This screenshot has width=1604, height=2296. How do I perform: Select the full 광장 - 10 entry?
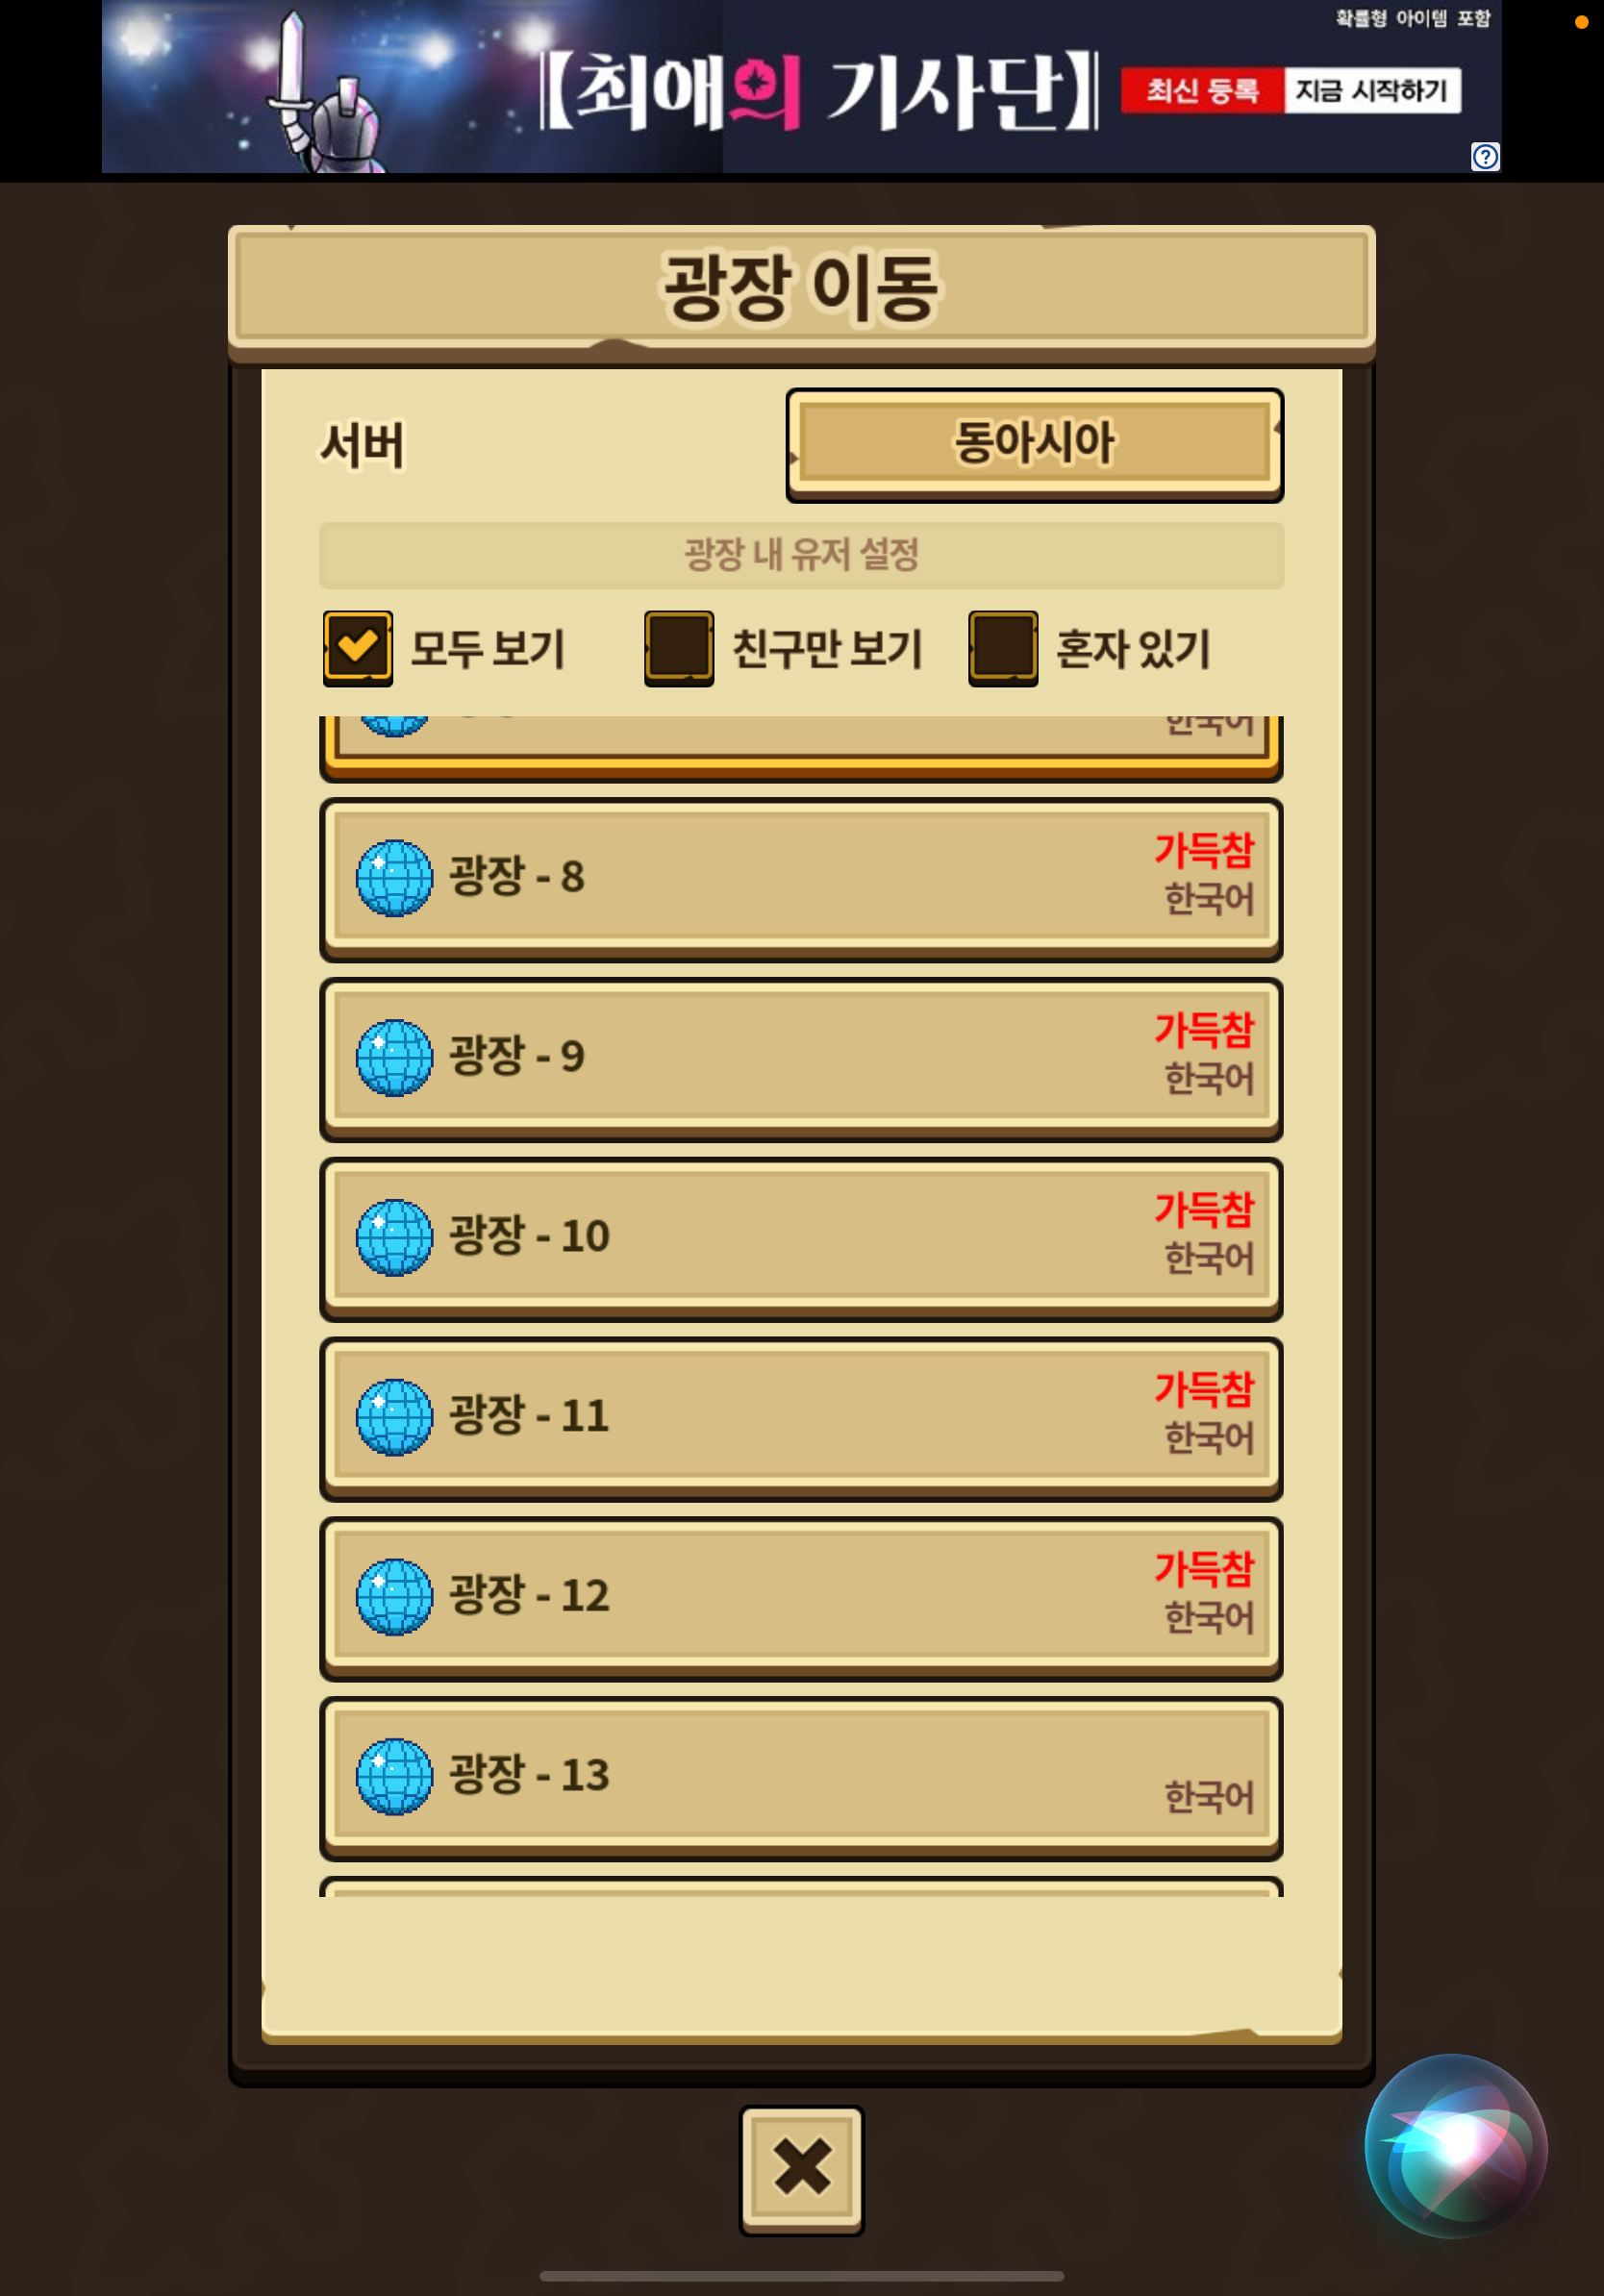[x=801, y=1239]
